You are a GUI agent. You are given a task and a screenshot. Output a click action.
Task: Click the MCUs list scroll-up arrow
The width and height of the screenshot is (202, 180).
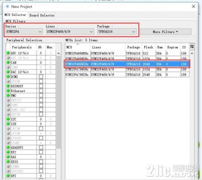click(x=192, y=53)
